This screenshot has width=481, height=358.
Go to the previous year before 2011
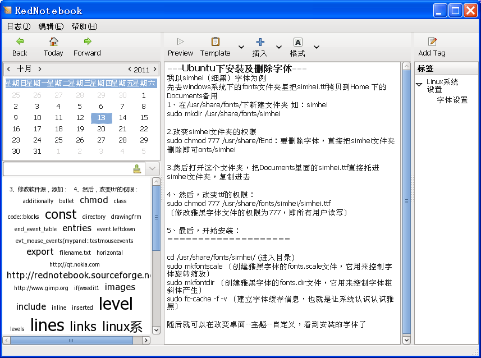[x=130, y=70]
